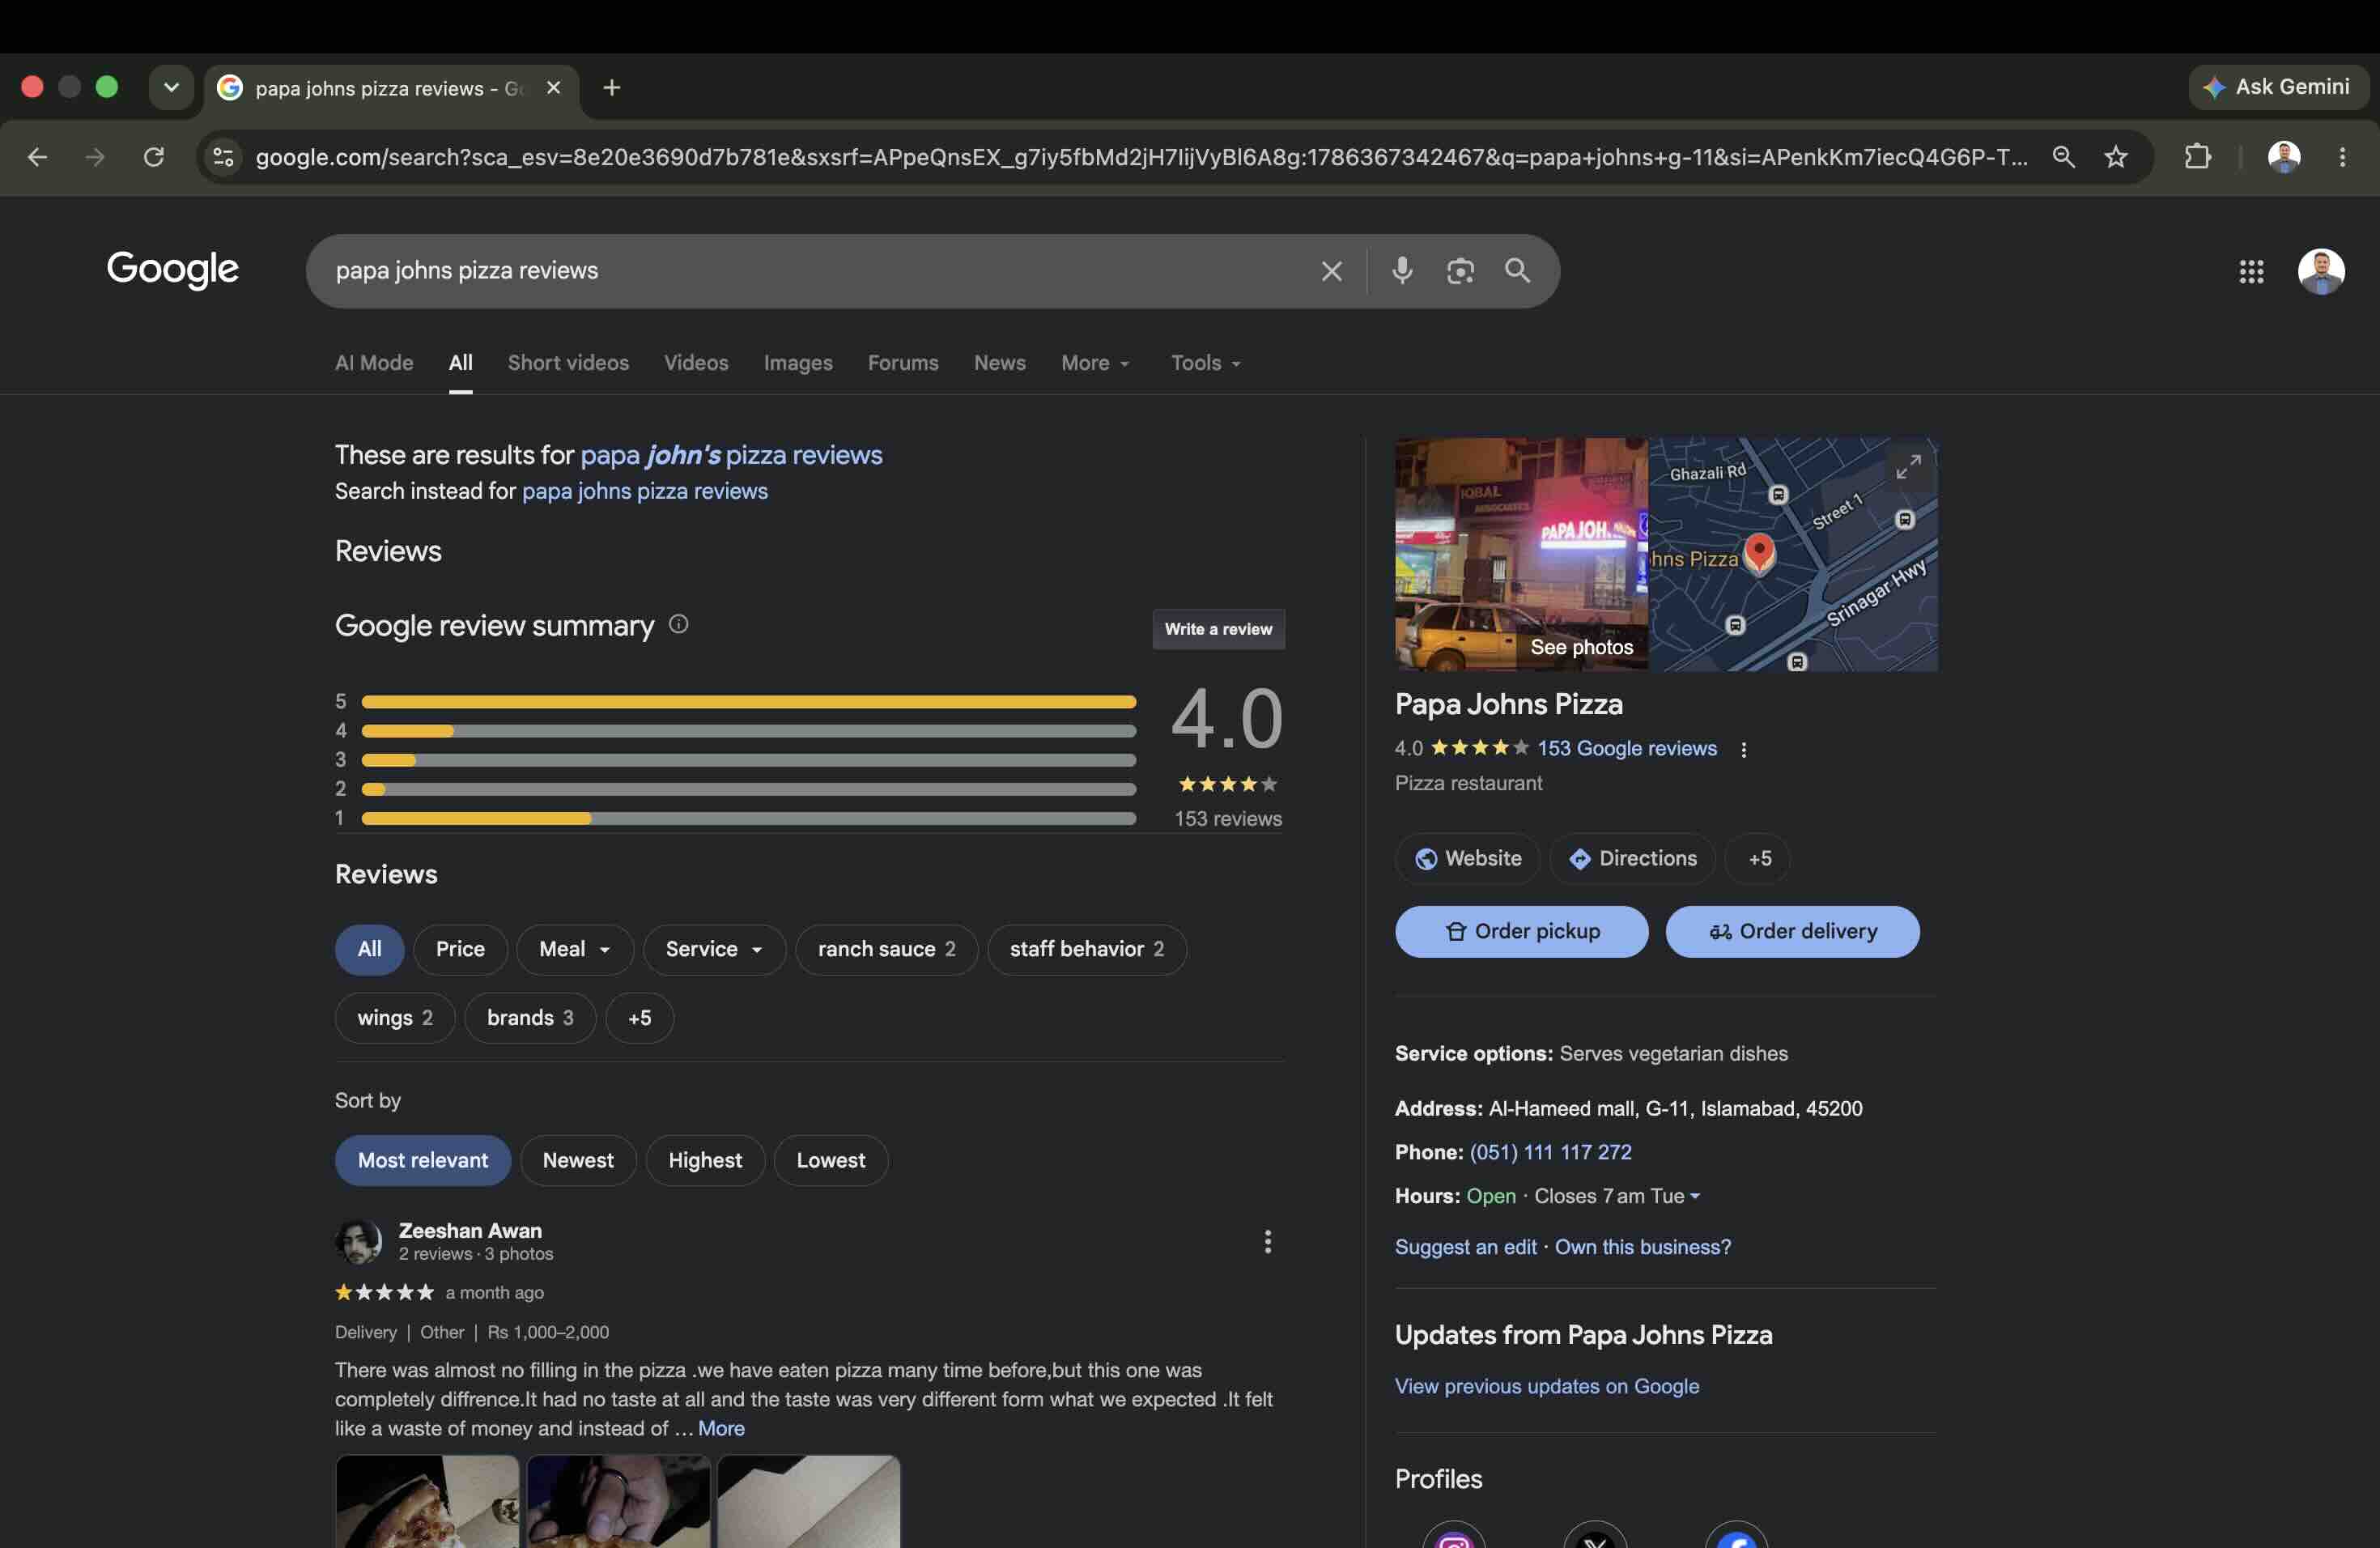Expand the More search options dropdown

[1095, 363]
